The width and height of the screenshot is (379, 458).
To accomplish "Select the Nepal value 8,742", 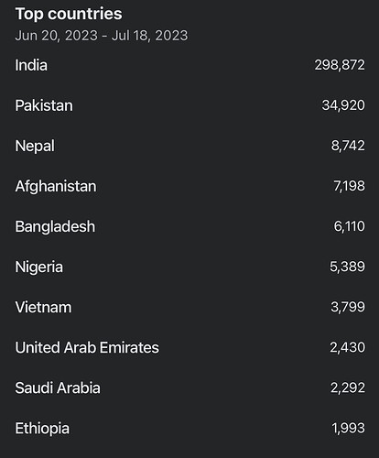I will click(348, 146).
